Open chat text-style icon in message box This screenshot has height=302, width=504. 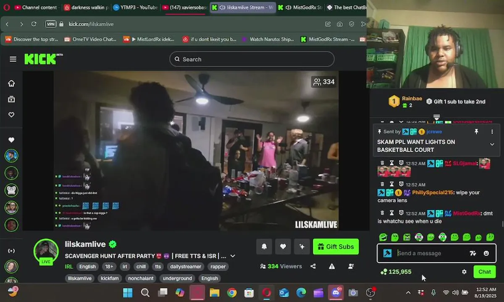[473, 253]
